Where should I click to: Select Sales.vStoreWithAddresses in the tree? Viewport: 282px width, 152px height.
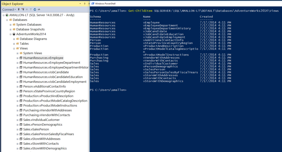pyautogui.click(x=42, y=139)
